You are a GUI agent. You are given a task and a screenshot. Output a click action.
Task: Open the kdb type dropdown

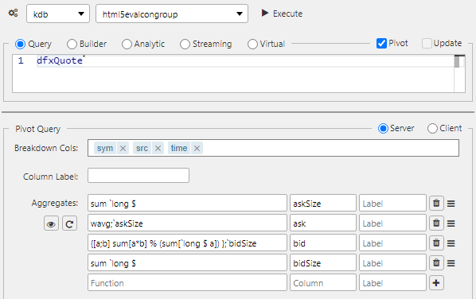[58, 14]
